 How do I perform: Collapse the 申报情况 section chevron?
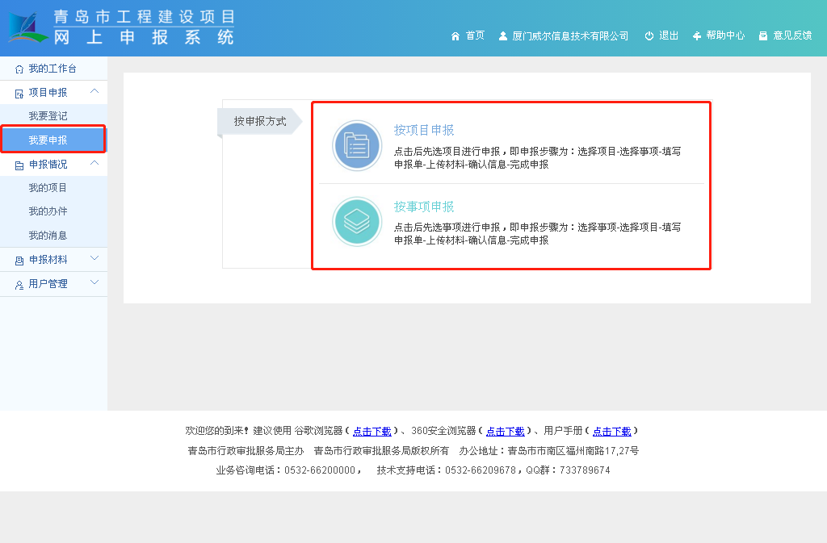point(94,164)
